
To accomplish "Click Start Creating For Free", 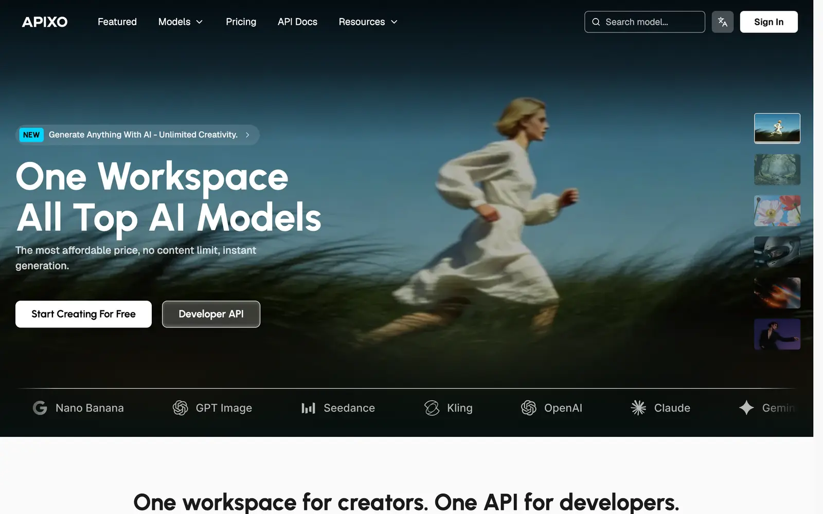I will point(83,314).
